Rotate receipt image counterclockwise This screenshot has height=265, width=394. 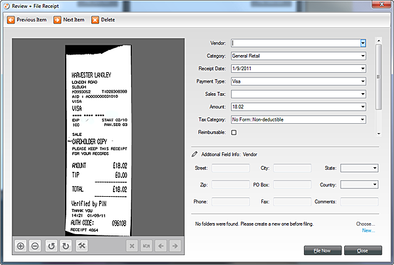[51, 246]
